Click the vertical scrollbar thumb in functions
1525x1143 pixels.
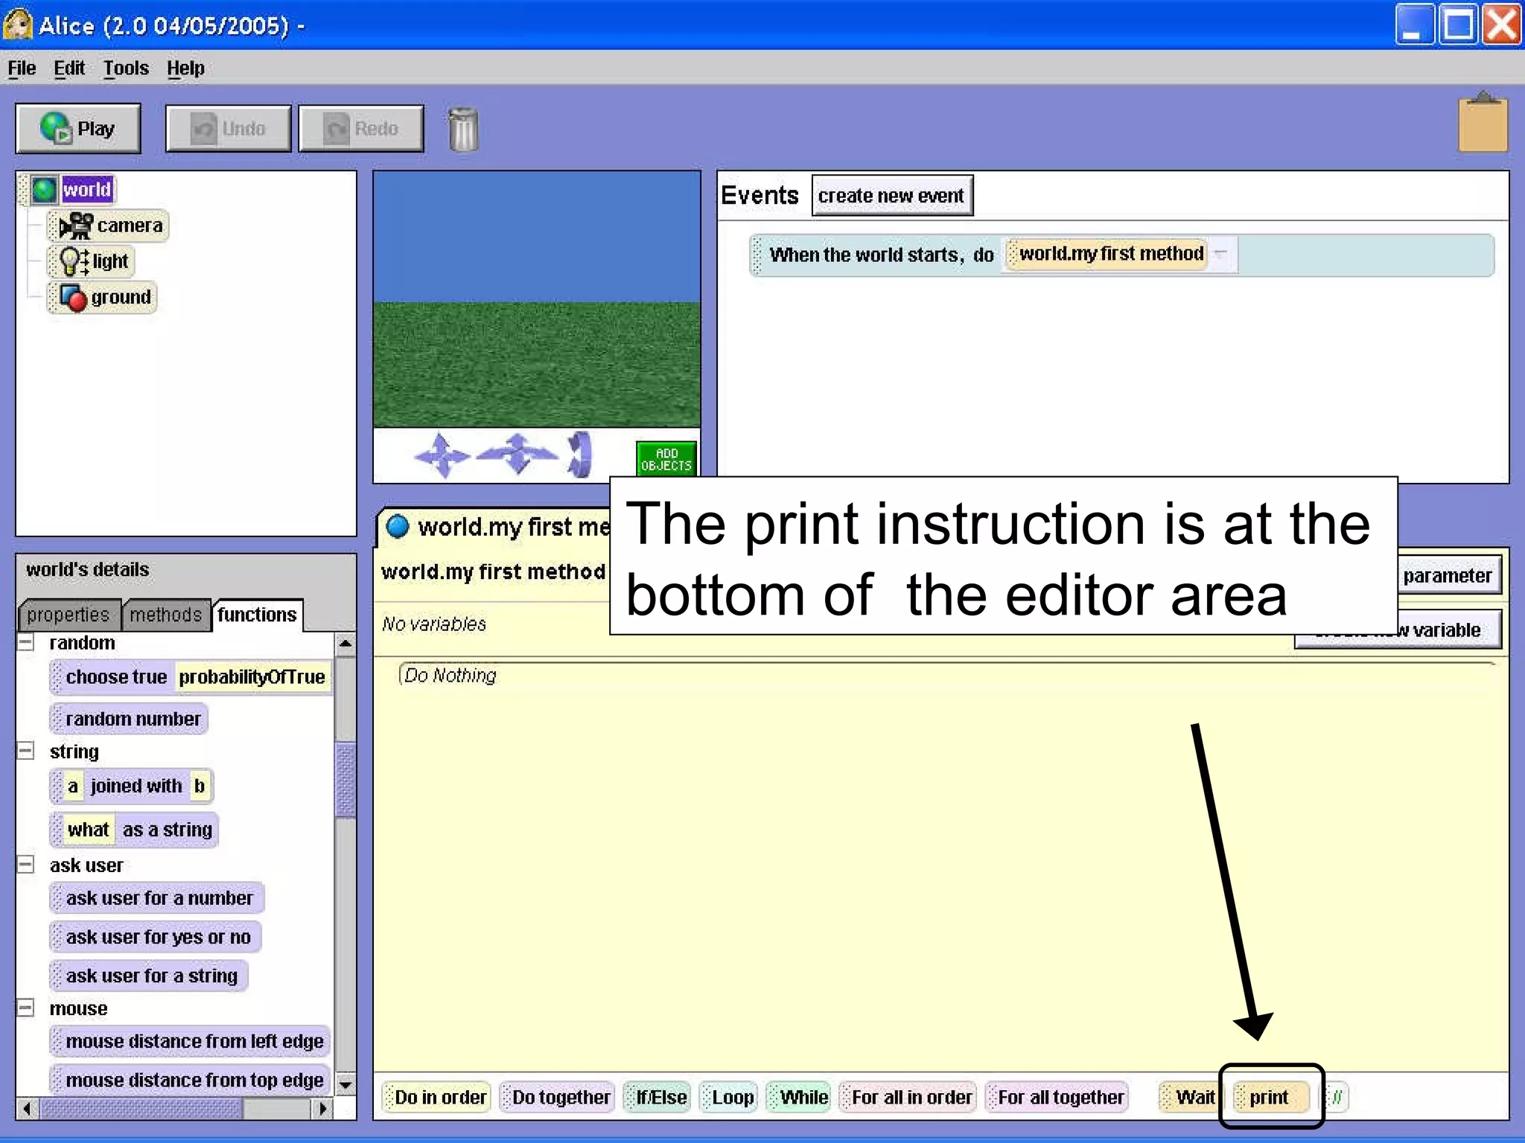click(346, 780)
